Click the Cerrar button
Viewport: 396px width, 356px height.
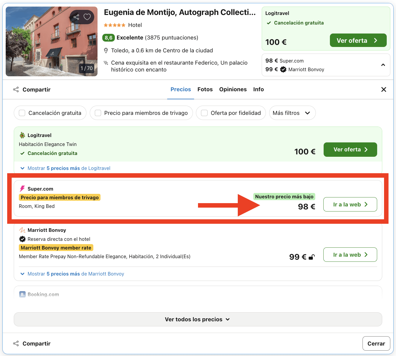[376, 343]
